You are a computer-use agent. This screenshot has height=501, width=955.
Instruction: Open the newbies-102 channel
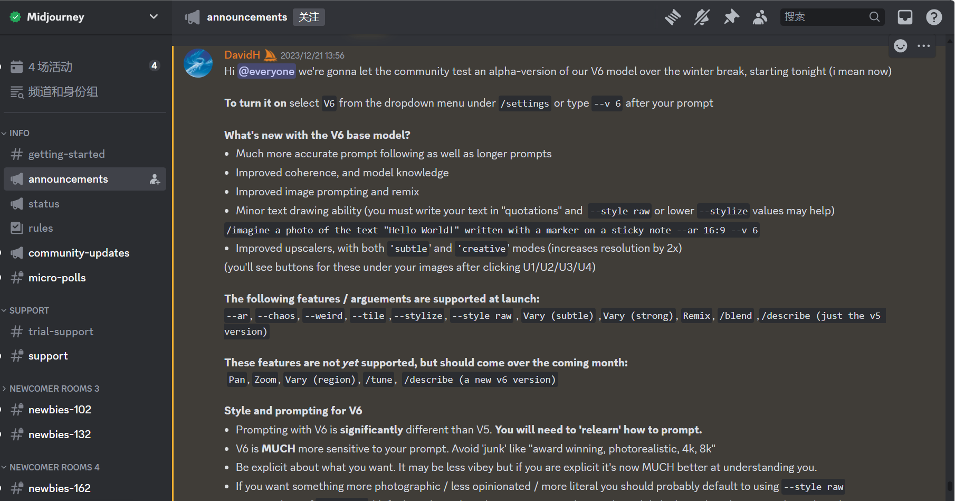click(84, 410)
